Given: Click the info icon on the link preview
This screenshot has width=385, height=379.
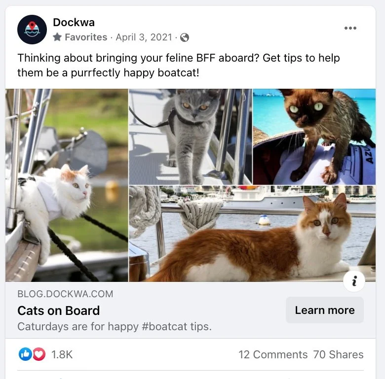Looking at the screenshot, I should [x=354, y=281].
